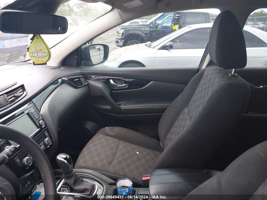
Task: Select the passenger side mirror
Action: (x=95, y=54)
